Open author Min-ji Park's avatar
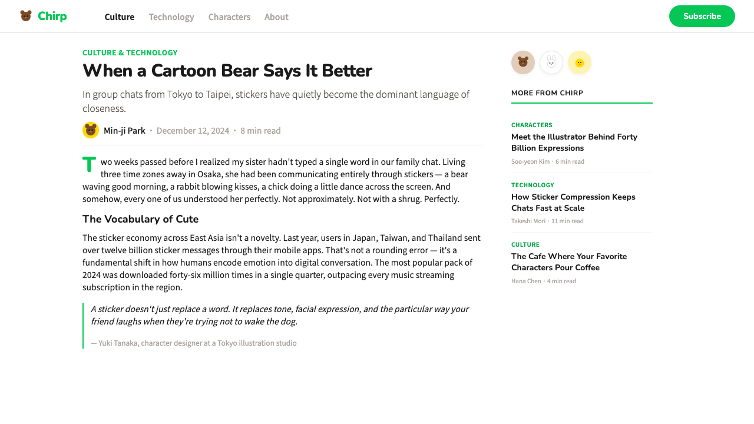Viewport: 754px width, 424px height. (91, 130)
